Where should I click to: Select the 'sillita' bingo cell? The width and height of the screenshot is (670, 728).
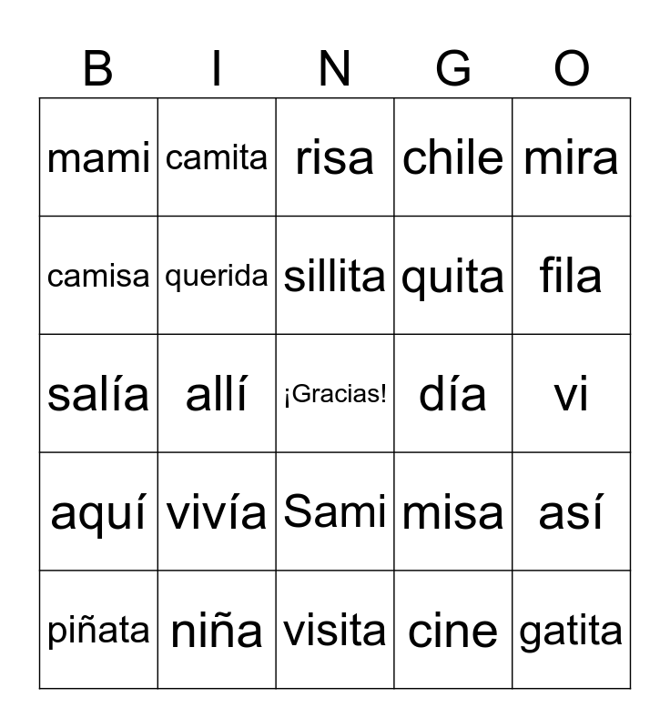[335, 276]
